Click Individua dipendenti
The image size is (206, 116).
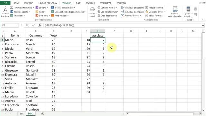(x=132, y=12)
